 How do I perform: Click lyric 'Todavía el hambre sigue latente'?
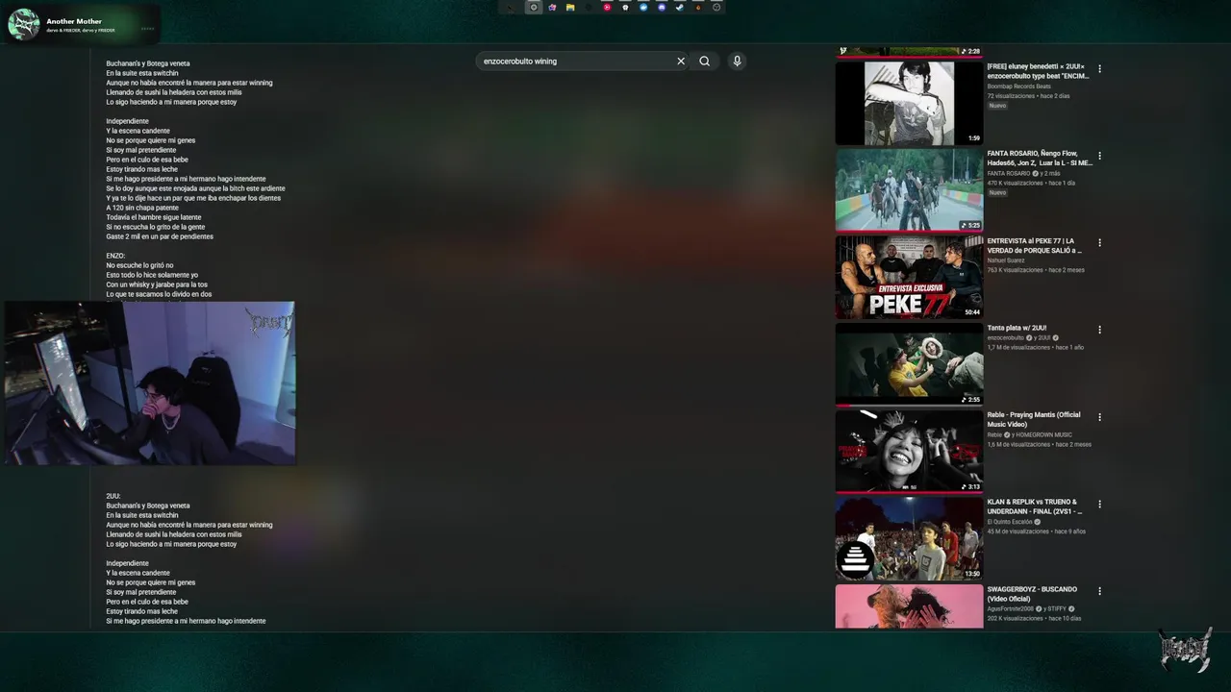(154, 217)
